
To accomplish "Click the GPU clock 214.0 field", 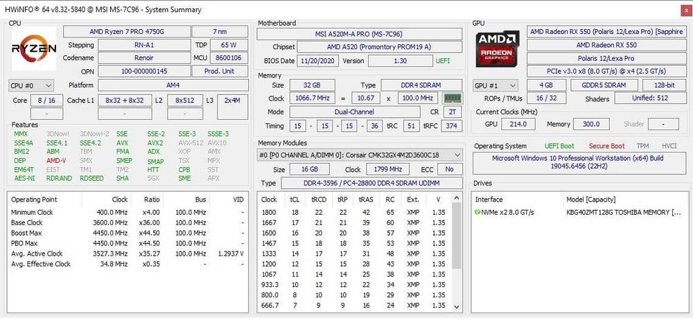I will (x=518, y=124).
